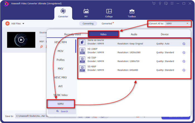The width and height of the screenshot is (195, 123).
Task: Open settings gear for Same as source
Action: point(184,44)
